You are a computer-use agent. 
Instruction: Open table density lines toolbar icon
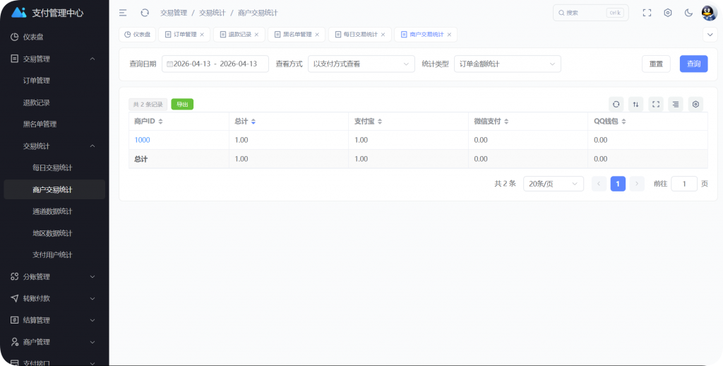(x=676, y=105)
